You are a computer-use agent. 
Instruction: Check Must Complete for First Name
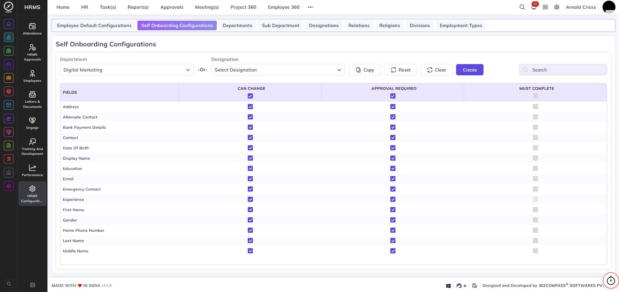pyautogui.click(x=535, y=210)
